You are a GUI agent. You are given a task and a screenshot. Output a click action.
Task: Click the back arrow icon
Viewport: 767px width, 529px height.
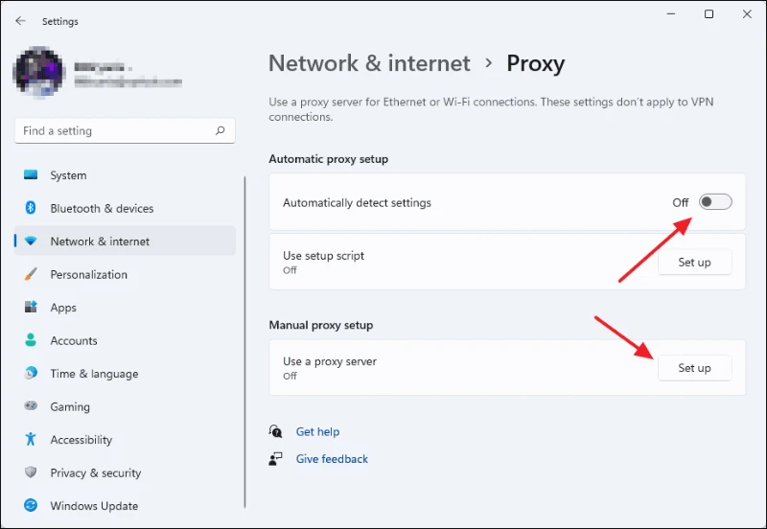(x=20, y=20)
